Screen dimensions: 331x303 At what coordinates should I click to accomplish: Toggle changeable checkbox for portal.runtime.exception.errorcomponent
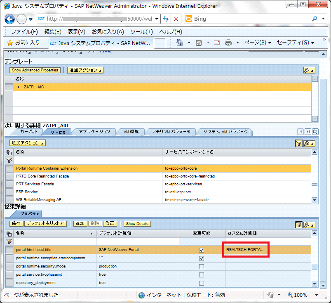[202, 258]
